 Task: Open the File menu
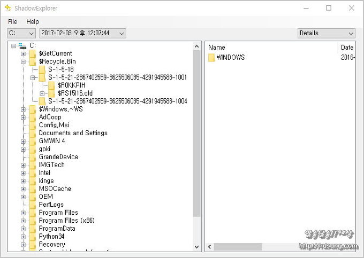tap(12, 22)
